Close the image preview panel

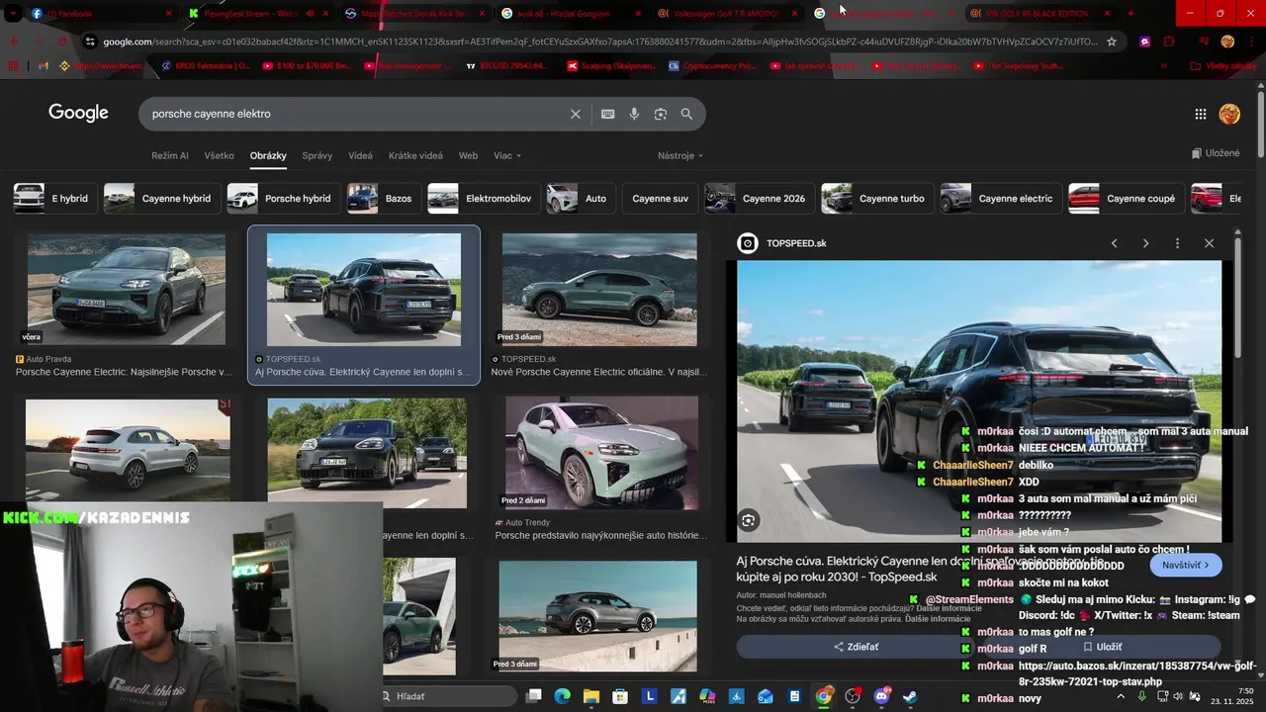point(1209,243)
